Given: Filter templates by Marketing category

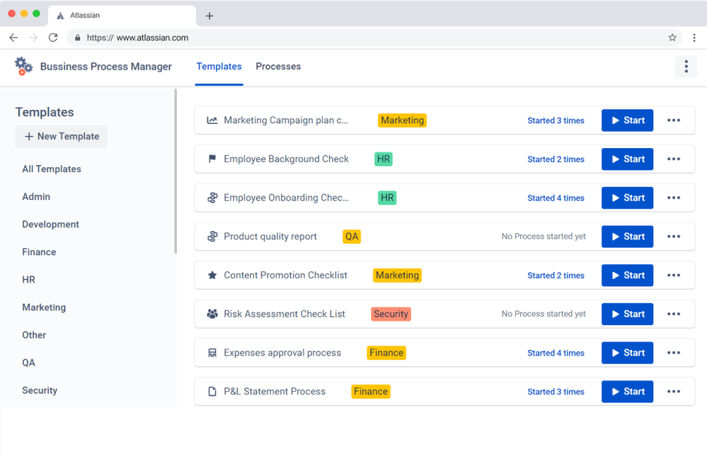Looking at the screenshot, I should 44,307.
